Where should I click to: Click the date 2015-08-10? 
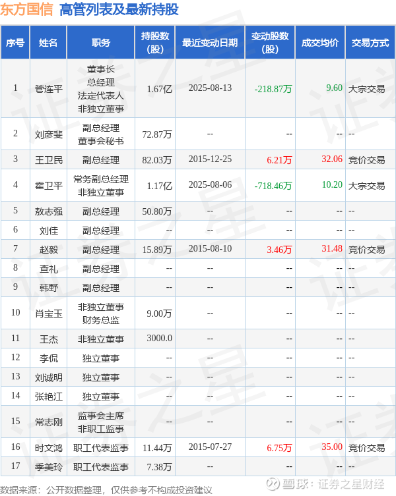210,248
